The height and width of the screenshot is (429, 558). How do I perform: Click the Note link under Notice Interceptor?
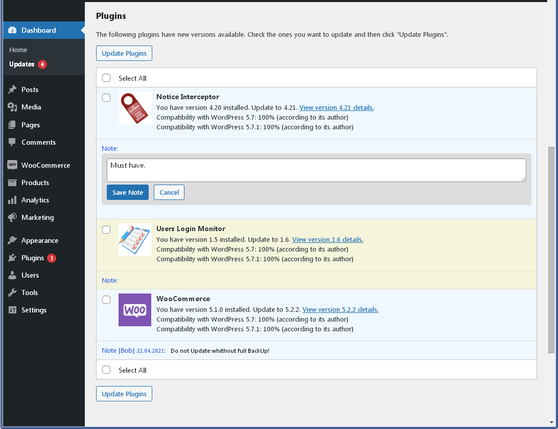[x=110, y=148]
